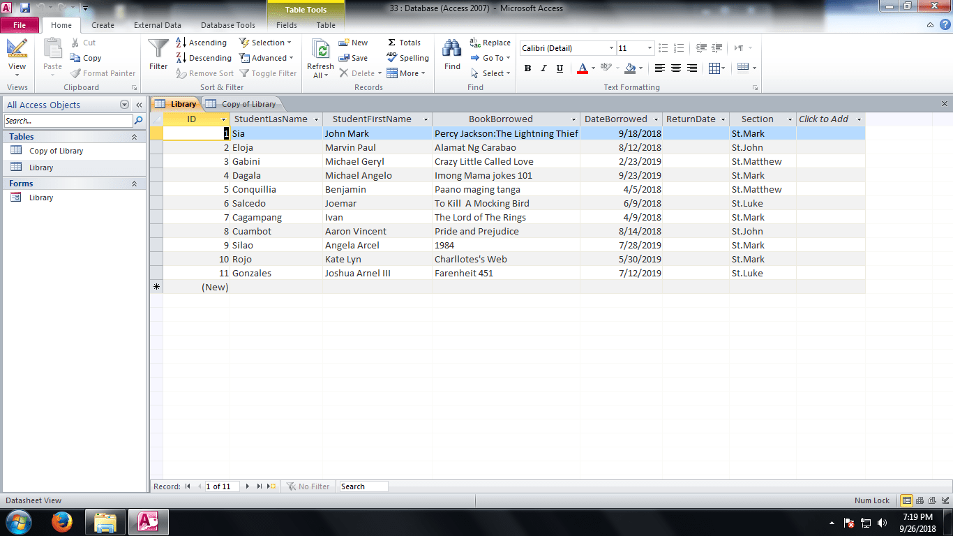Click the Refresh All icon
This screenshot has width=953, height=536.
[321, 49]
